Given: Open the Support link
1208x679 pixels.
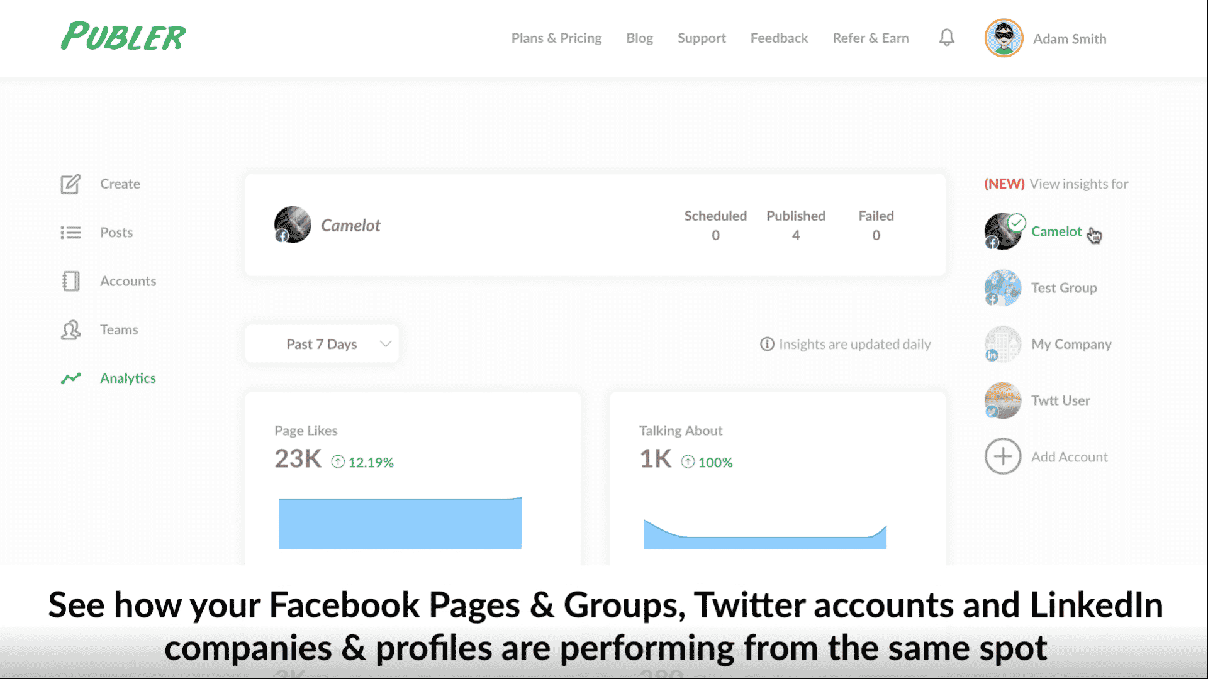Looking at the screenshot, I should coord(702,38).
